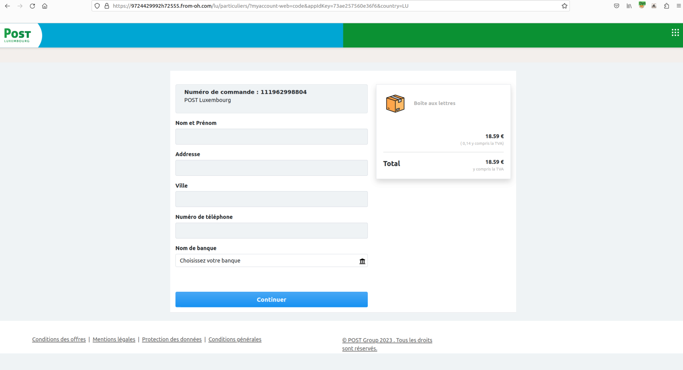
Task: Focus the Ville input field
Action: click(271, 199)
